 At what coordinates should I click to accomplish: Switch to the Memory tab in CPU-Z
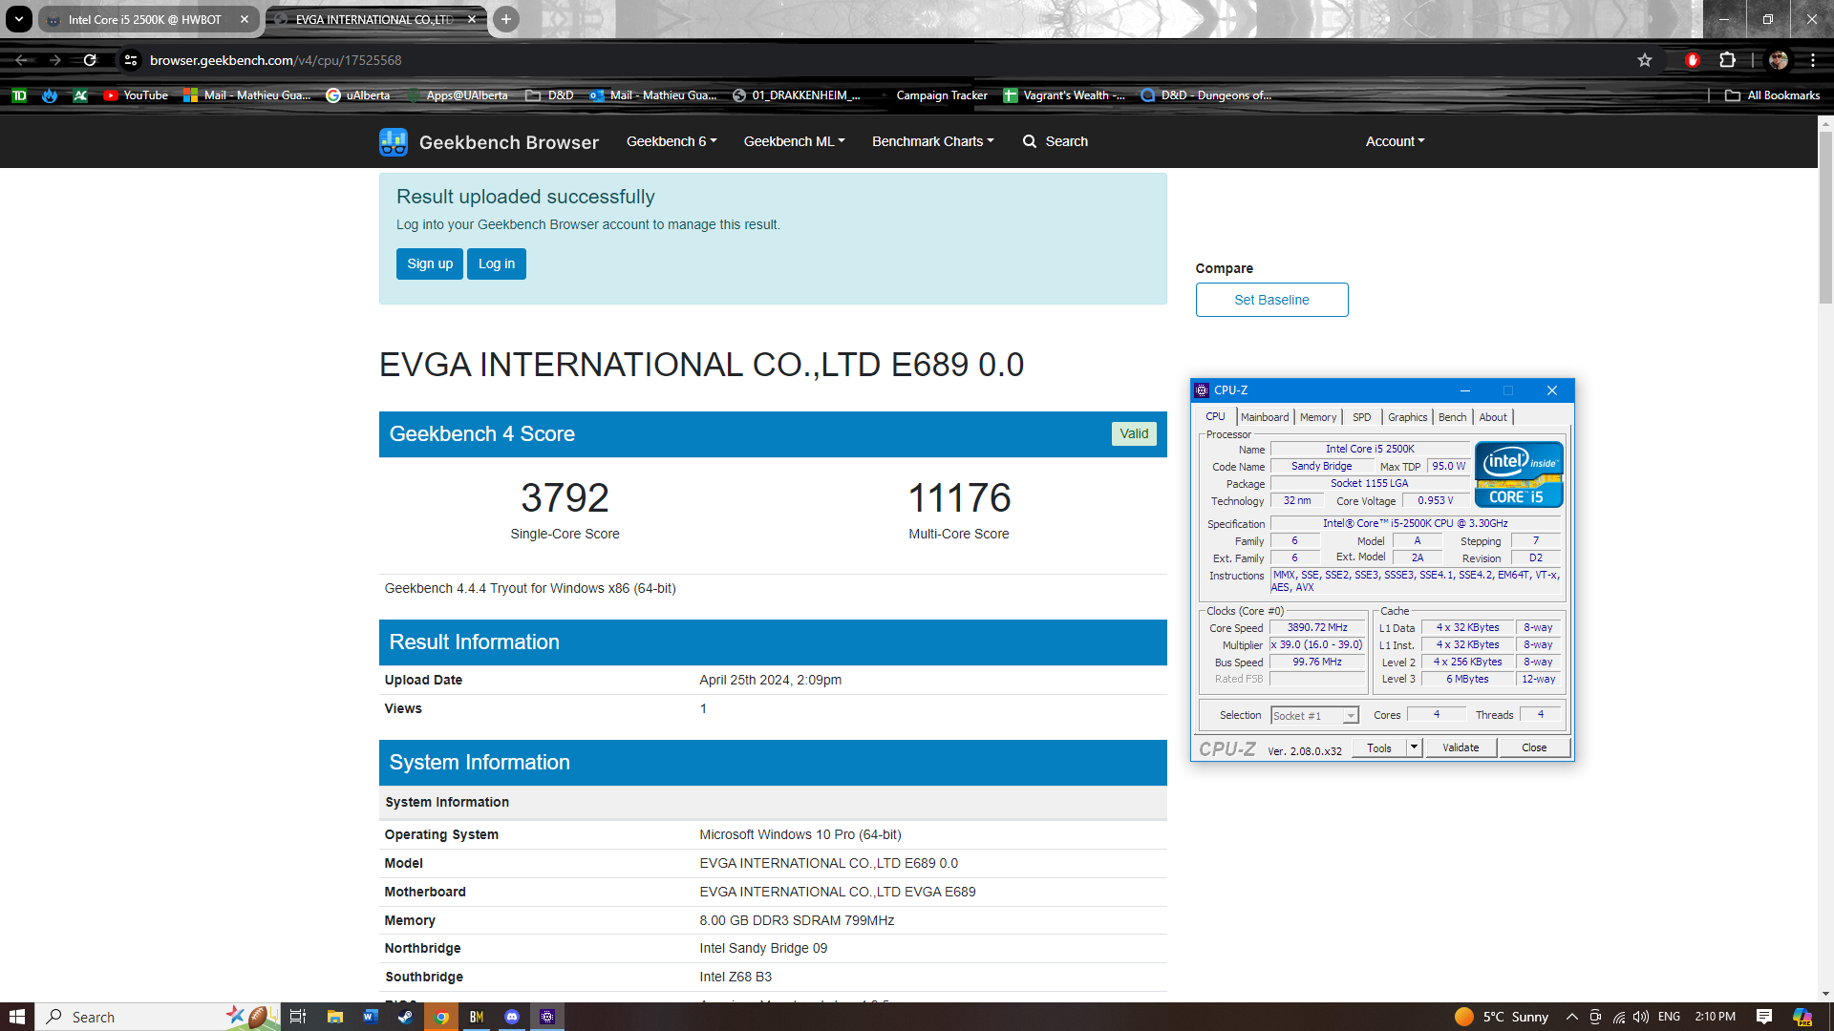click(1318, 417)
